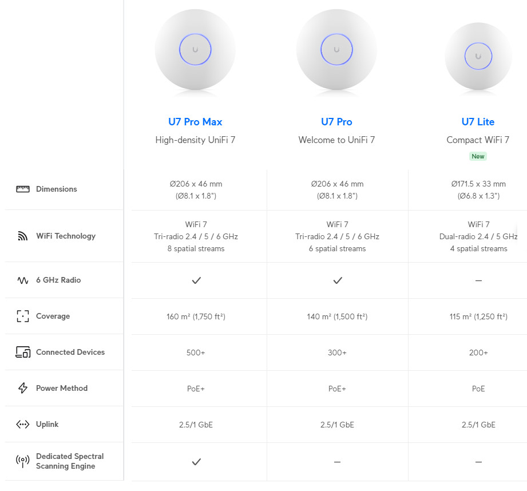Click the U7 Pro Max 6 GHz checkmark
The width and height of the screenshot is (527, 491).
pyautogui.click(x=196, y=280)
